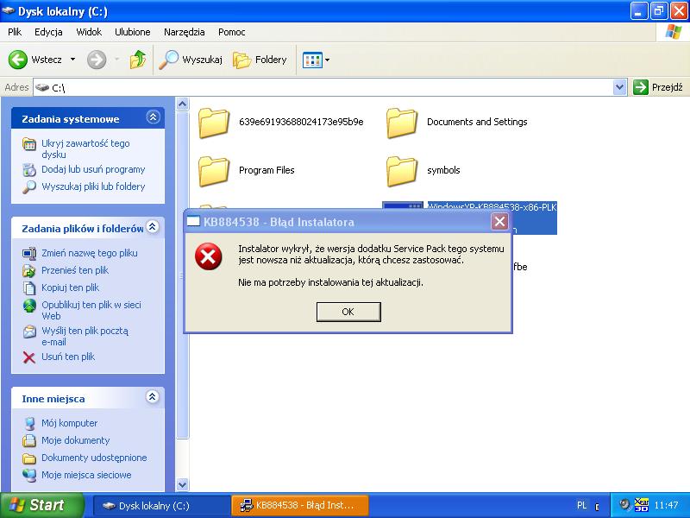Image resolution: width=690 pixels, height=518 pixels.
Task: Open the Ulubione menu
Action: (132, 32)
